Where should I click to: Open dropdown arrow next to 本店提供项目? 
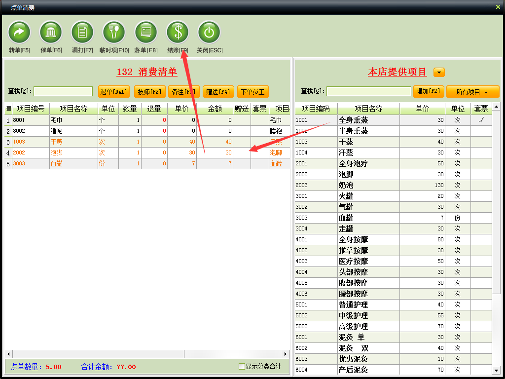coord(439,72)
